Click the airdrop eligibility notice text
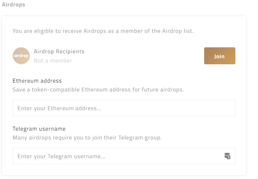The width and height of the screenshot is (258, 179). pos(103,31)
